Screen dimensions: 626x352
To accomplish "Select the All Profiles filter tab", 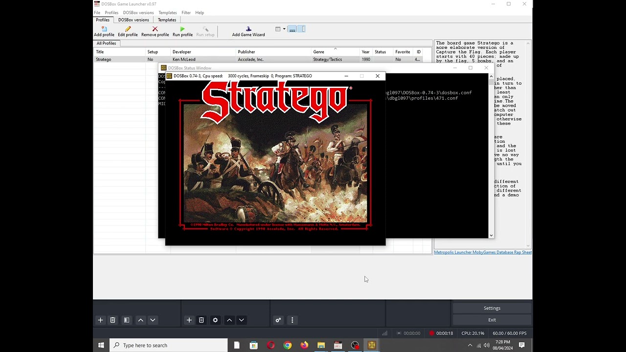I will coord(106,43).
